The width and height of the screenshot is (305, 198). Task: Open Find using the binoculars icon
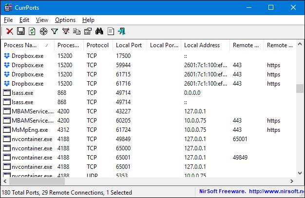tap(99, 31)
